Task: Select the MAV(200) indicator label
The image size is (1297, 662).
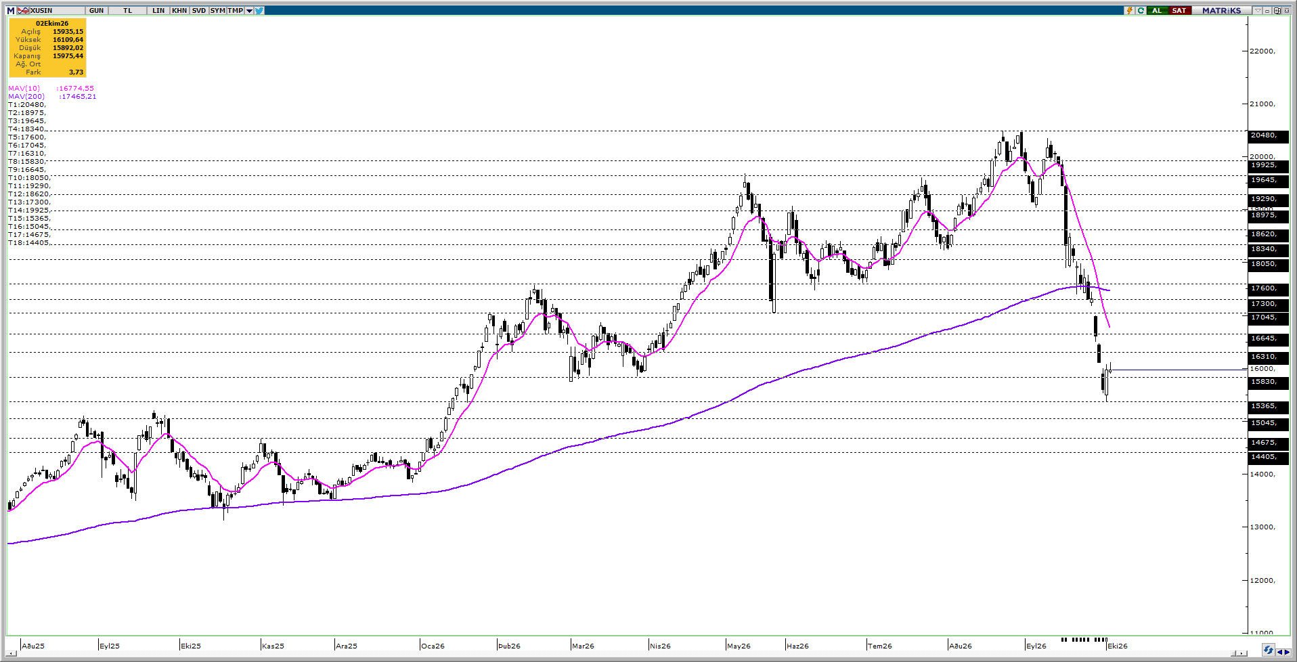Action: click(x=26, y=97)
